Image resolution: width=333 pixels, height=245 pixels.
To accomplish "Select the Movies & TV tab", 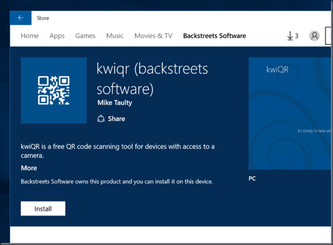I will point(154,36).
